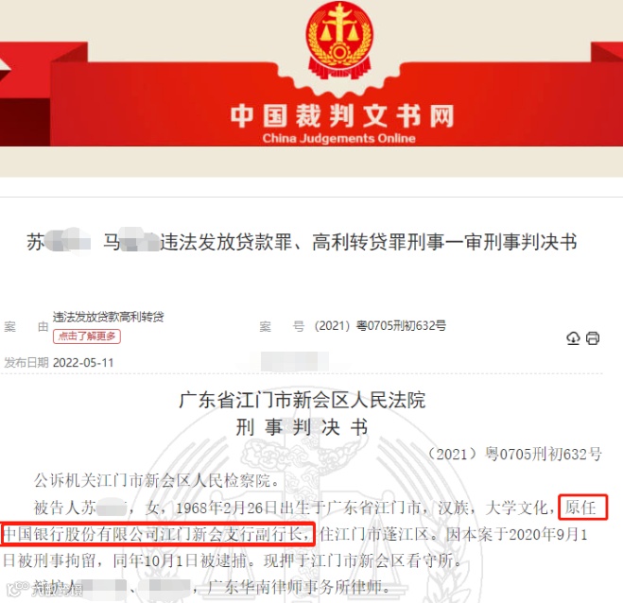The width and height of the screenshot is (623, 603).
Task: Click the 公诉机关江门市新会区人民检察院 line
Action: coord(158,481)
